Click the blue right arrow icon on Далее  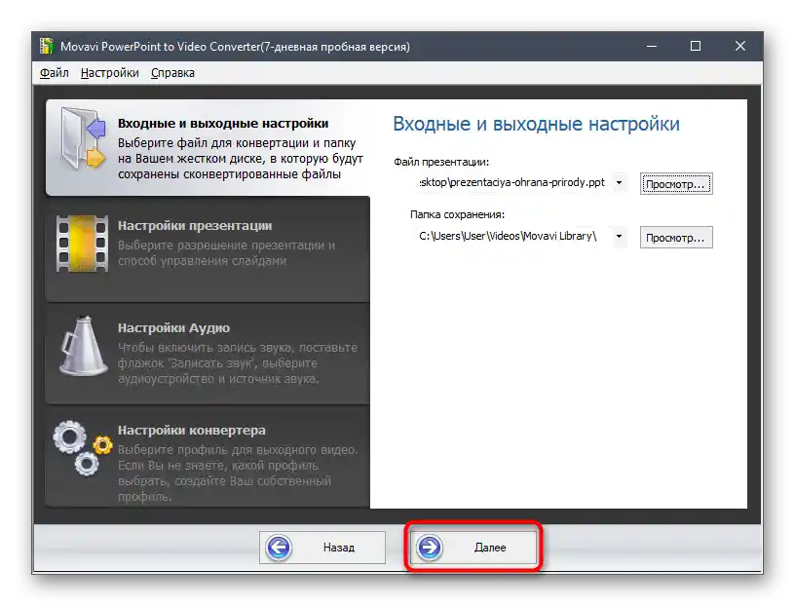[430, 548]
